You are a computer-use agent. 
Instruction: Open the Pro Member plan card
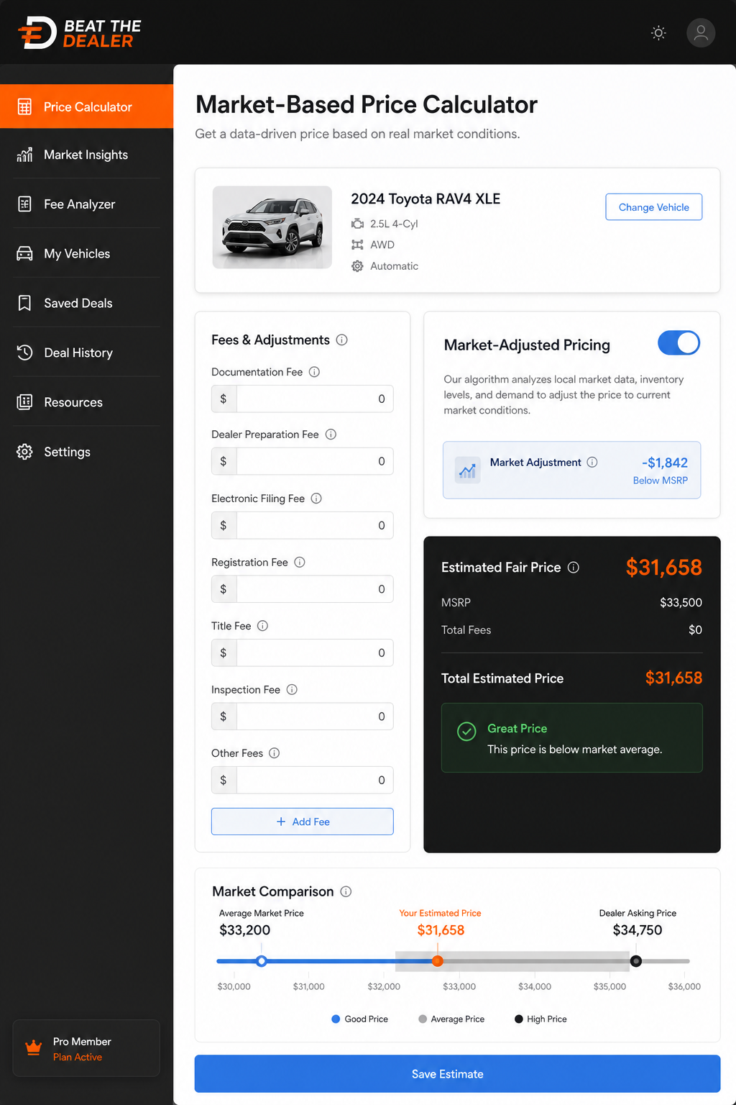86,1048
